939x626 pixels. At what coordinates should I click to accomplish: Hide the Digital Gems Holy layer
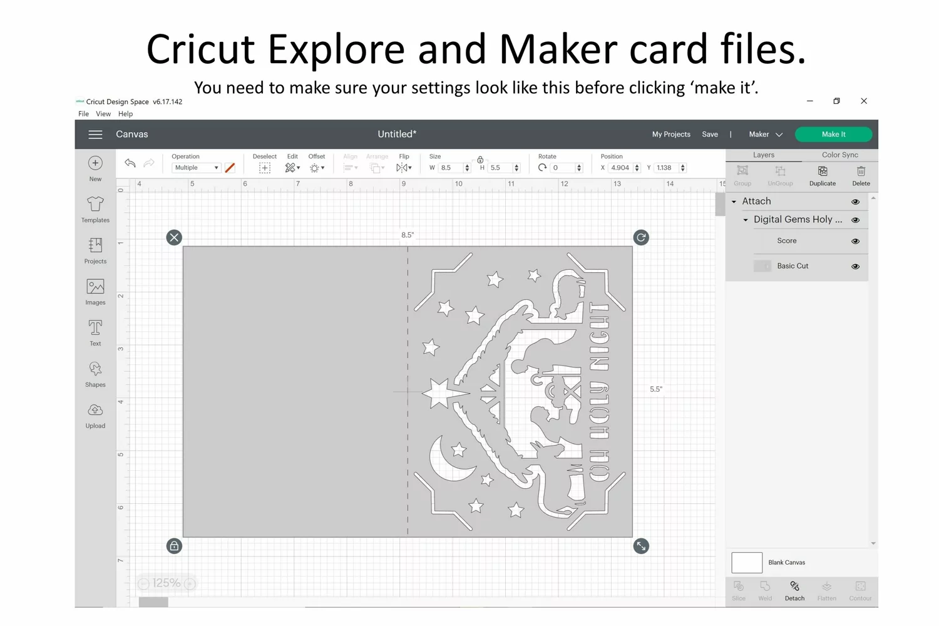[855, 220]
